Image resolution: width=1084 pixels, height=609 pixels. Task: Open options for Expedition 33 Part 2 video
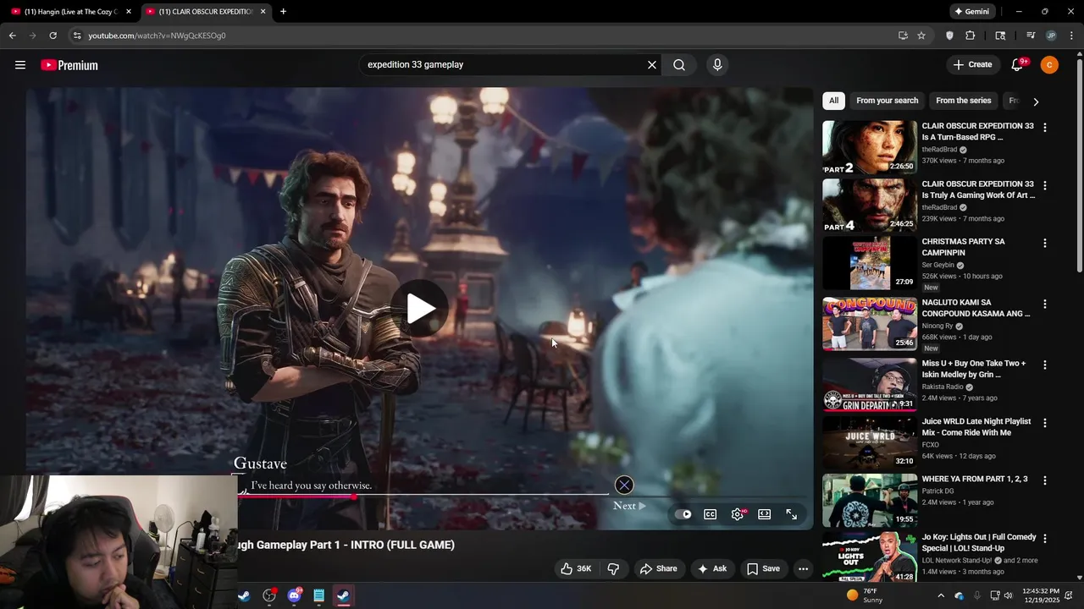click(x=1045, y=128)
